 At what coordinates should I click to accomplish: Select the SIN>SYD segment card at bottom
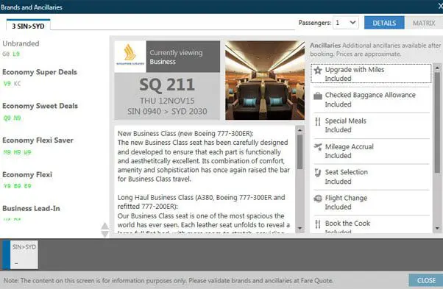click(x=21, y=255)
